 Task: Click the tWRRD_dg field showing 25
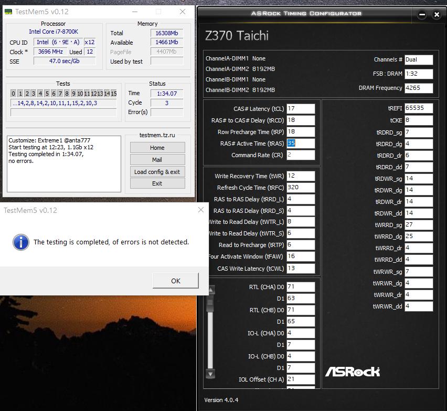[419, 237]
